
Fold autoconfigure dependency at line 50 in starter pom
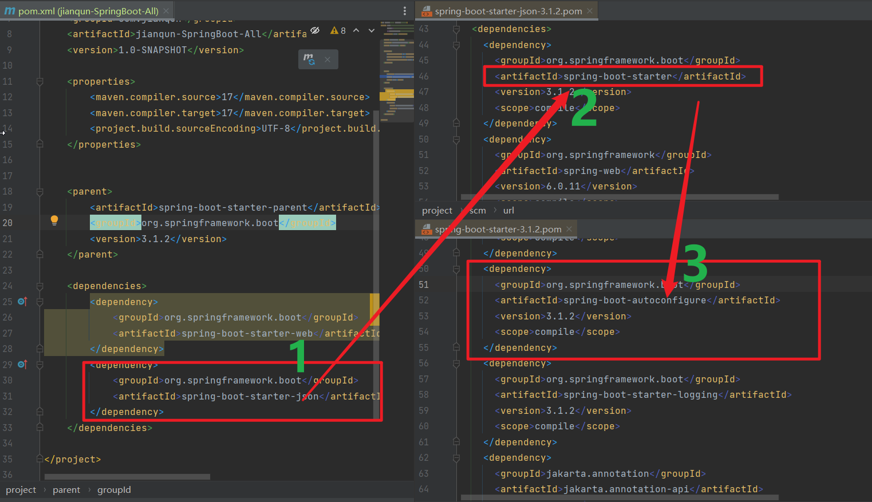[x=456, y=268]
